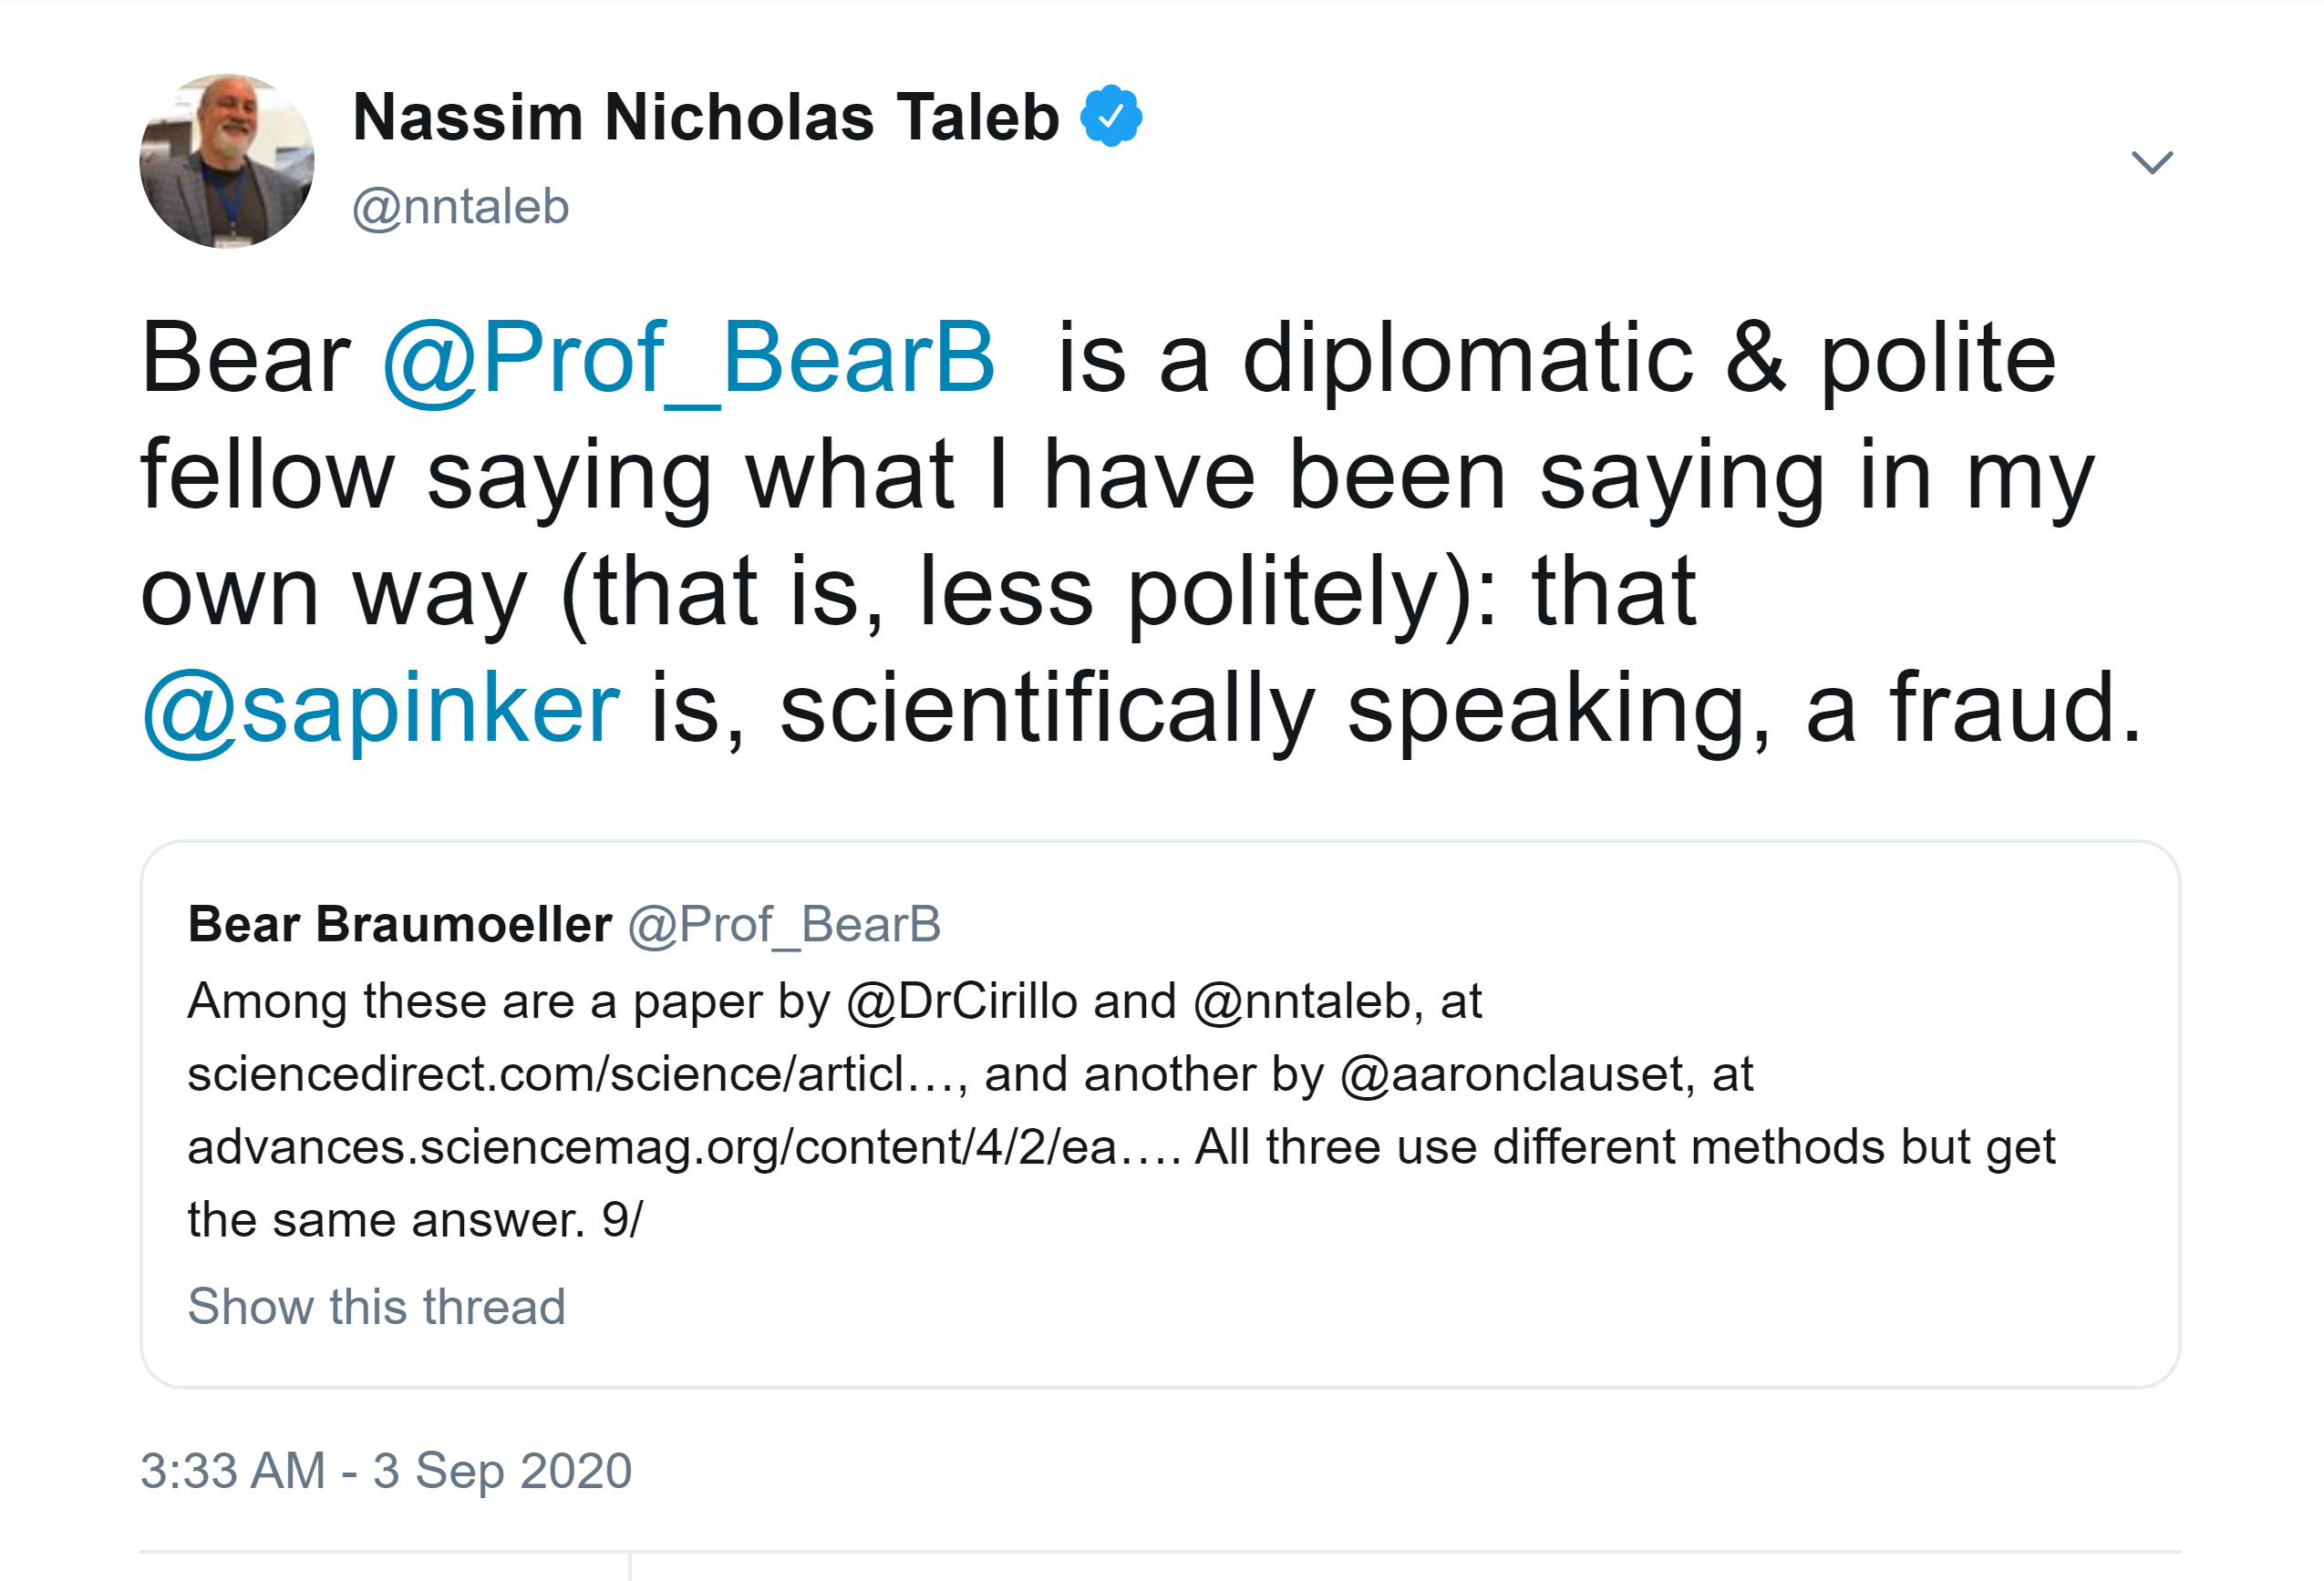
Task: Click the Bear Braumoeller name in the quoted tweet
Action: 400,923
